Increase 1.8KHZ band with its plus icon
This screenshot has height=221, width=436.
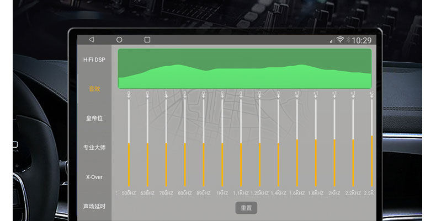pos(316,96)
